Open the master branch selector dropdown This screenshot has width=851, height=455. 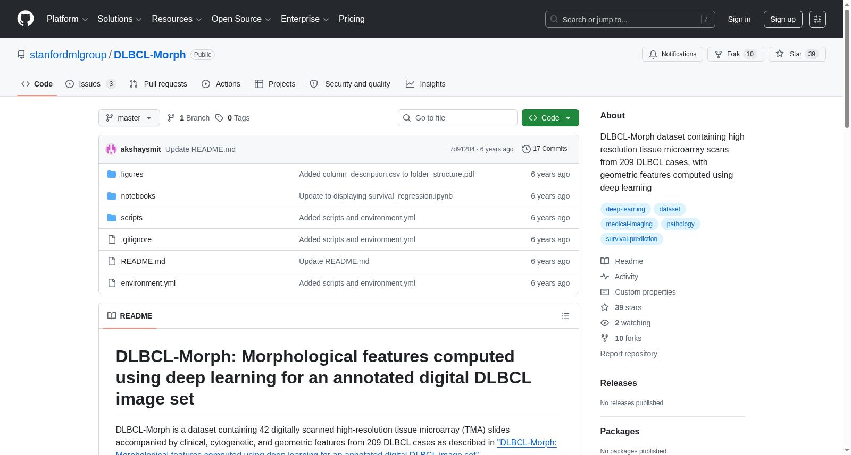point(129,118)
